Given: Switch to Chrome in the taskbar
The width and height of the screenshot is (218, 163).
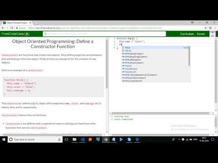Looking at the screenshot, I should [x=106, y=139].
